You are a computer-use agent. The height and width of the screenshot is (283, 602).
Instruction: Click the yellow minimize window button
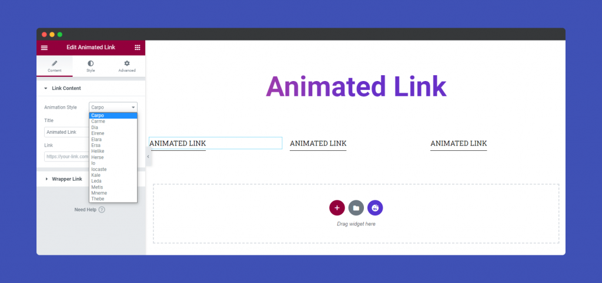(52, 35)
